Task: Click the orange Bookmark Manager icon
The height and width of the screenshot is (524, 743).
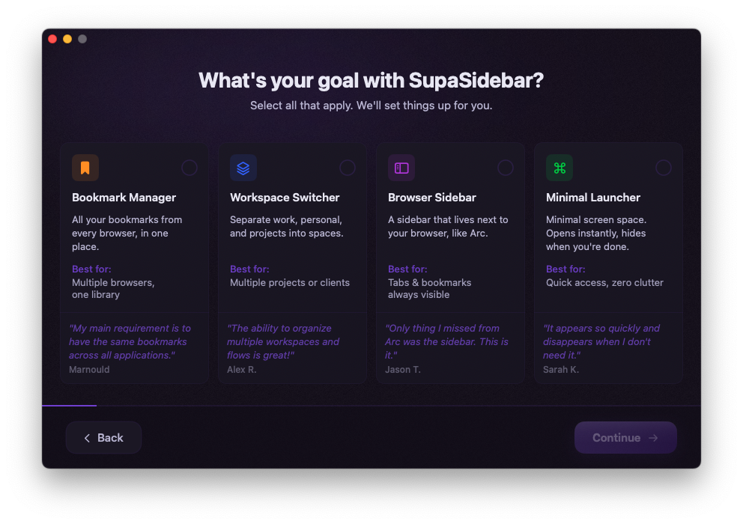Action: 85,168
